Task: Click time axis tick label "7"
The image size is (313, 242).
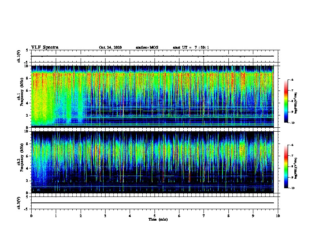Action: (x=204, y=216)
